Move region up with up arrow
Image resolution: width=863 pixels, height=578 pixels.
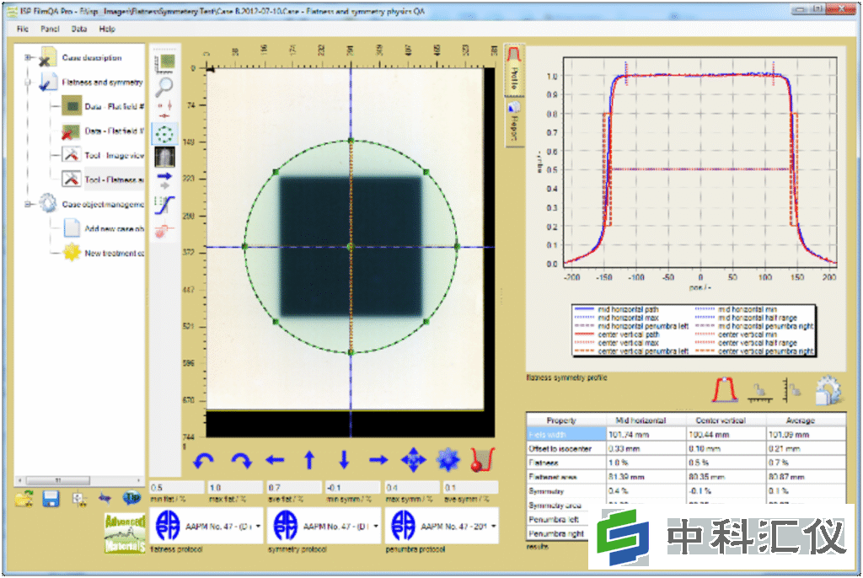(x=309, y=461)
